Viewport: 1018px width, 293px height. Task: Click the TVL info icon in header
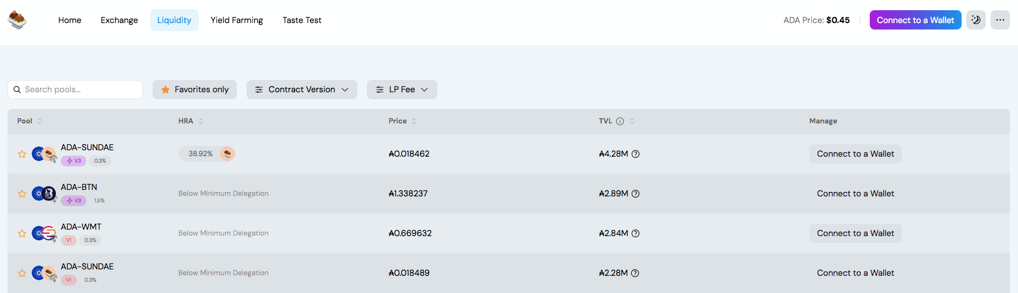click(x=620, y=121)
